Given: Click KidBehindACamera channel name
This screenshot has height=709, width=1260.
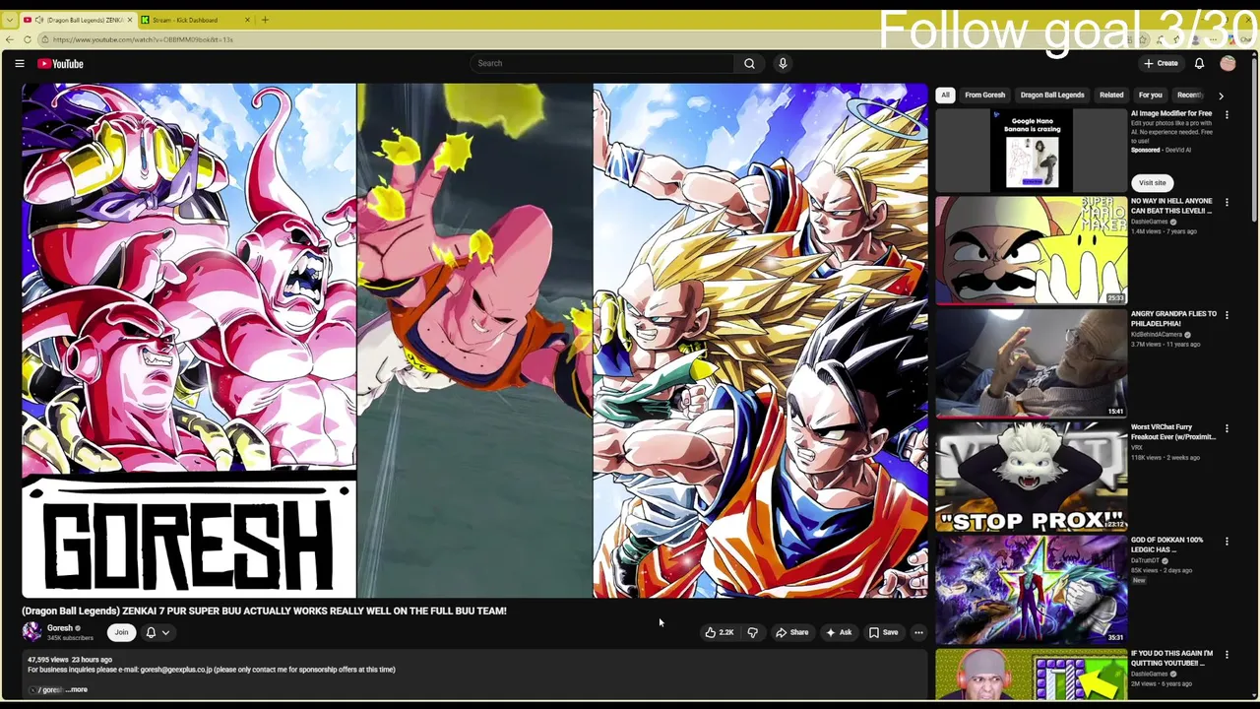Looking at the screenshot, I should tap(1156, 335).
